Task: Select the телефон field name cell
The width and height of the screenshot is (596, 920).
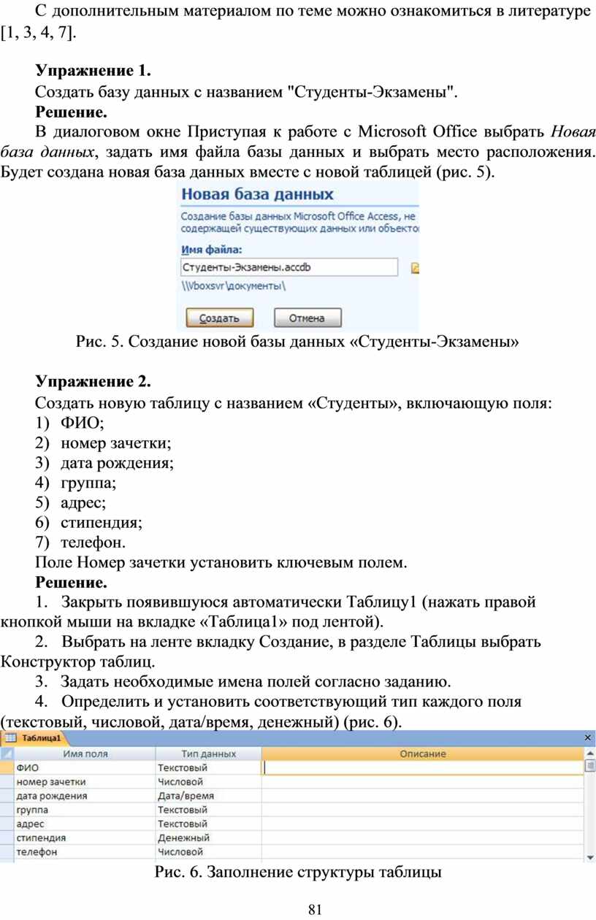Action: 85,851
